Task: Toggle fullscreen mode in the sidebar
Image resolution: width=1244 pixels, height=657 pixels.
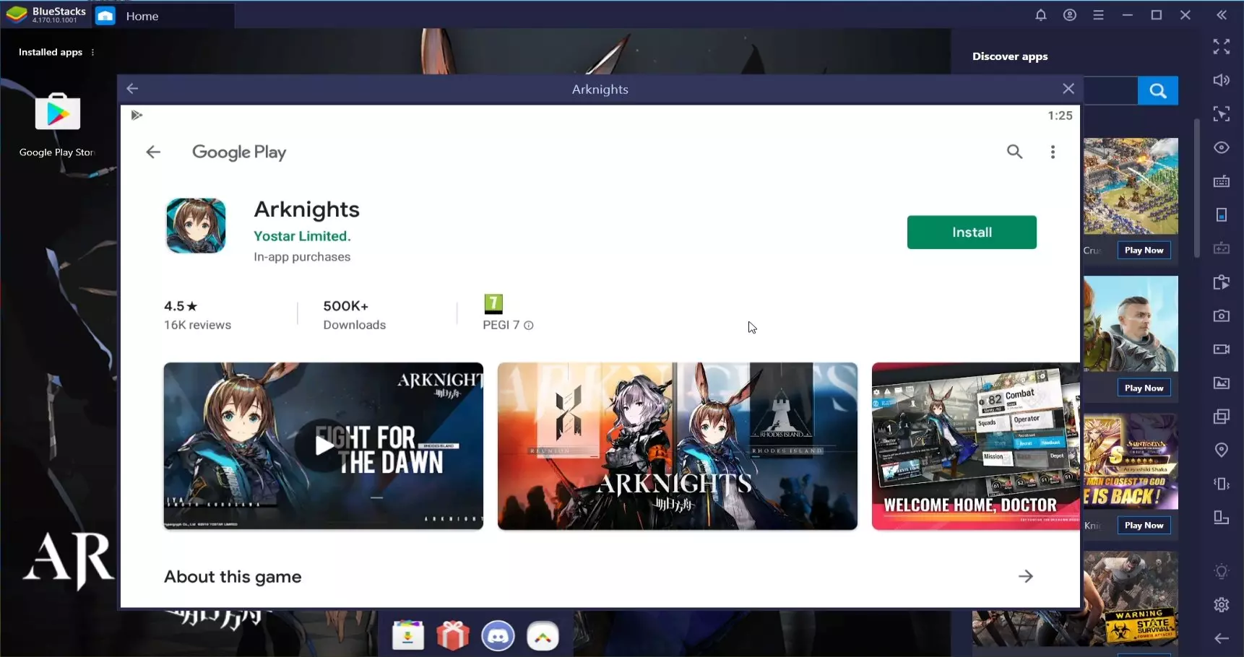Action: pos(1221,47)
